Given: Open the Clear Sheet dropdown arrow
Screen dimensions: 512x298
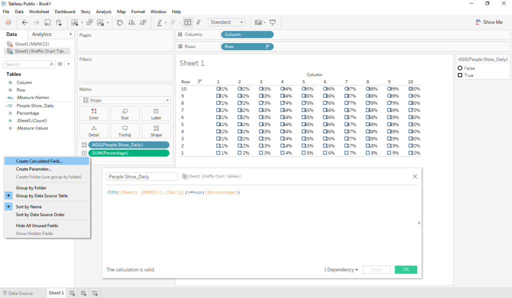Looking at the screenshot, I should [107, 22].
